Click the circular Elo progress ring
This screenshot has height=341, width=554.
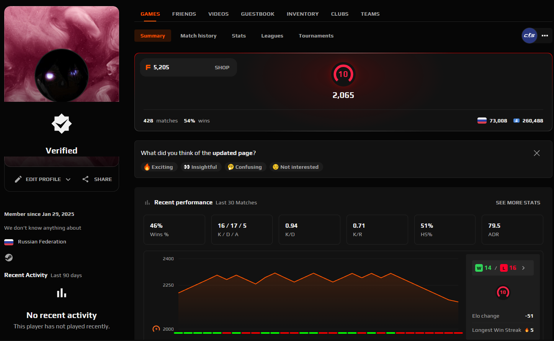tap(503, 292)
